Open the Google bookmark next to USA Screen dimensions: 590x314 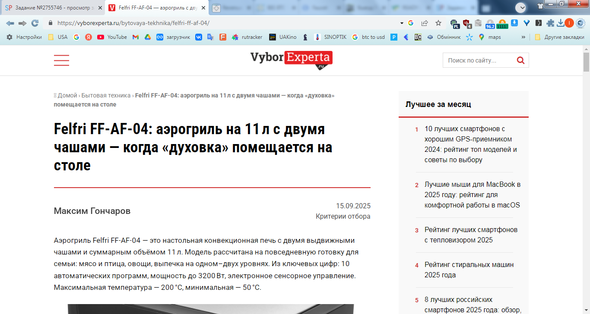coord(76,37)
